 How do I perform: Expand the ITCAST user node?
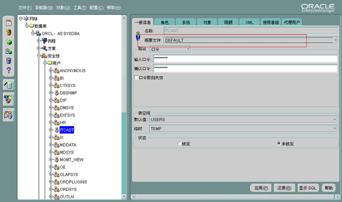point(51,130)
